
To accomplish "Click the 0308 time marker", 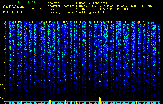I will [126, 22].
